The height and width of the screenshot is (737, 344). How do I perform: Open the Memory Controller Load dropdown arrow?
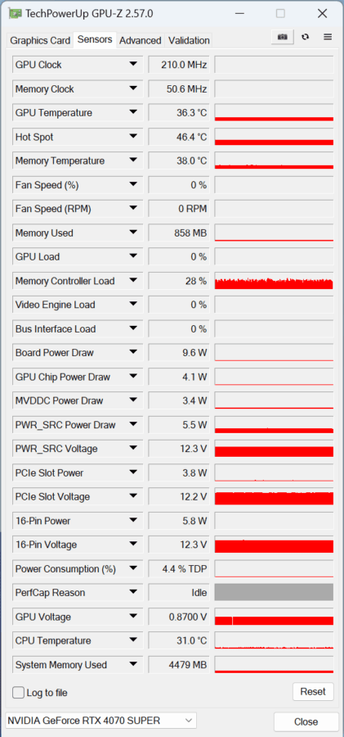[133, 281]
